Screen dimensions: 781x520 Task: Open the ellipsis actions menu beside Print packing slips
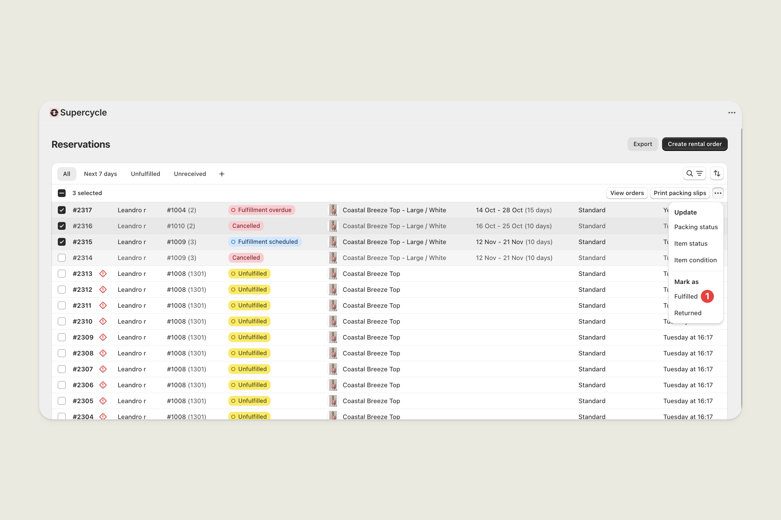tap(718, 193)
